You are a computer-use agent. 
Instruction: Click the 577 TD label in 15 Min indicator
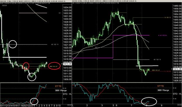tap(58, 86)
